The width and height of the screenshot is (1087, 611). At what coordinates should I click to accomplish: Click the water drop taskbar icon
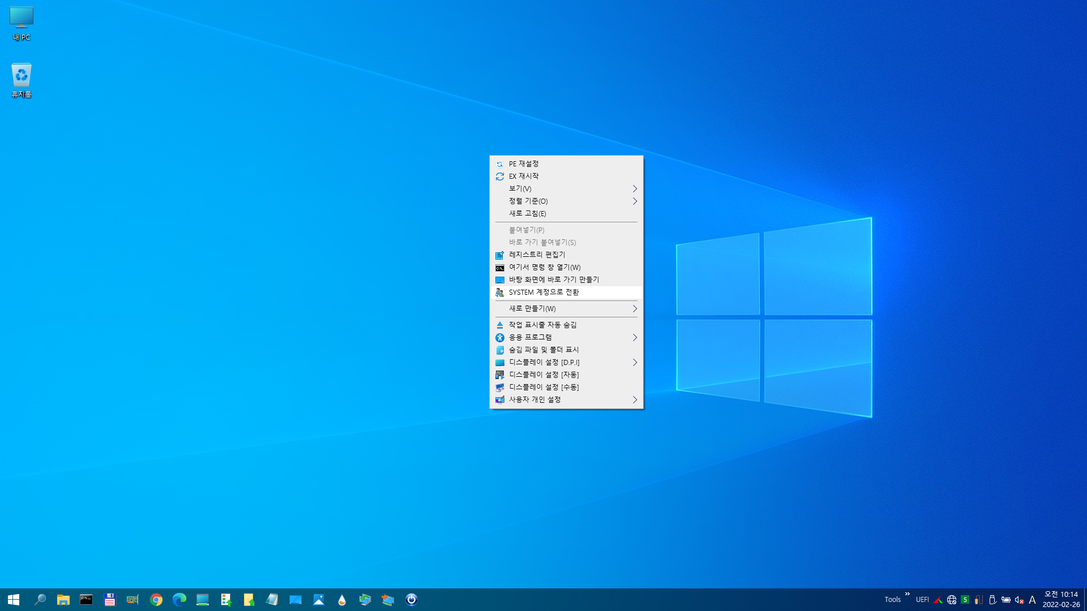[x=342, y=600]
